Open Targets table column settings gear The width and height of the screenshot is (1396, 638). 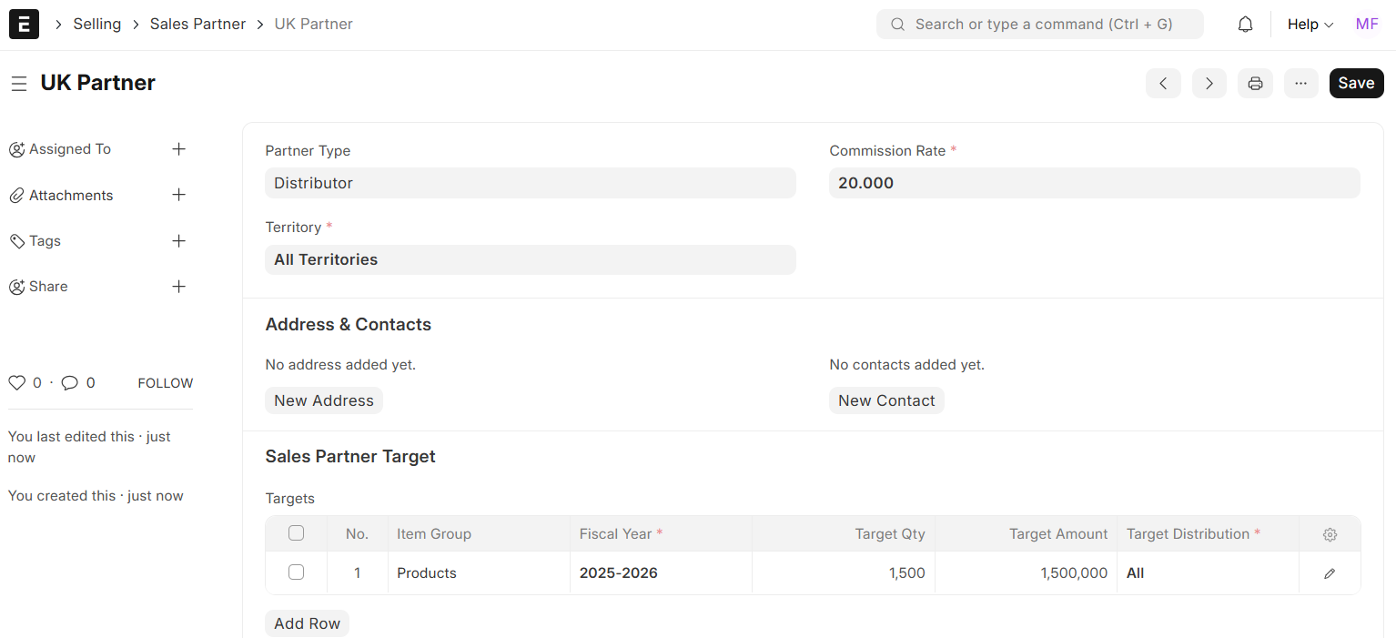coord(1330,534)
